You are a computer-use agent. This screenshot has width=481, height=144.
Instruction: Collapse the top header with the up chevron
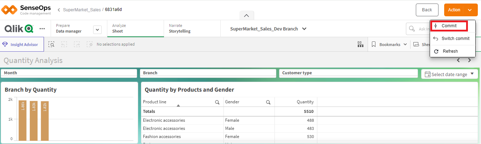[x=247, y=16]
